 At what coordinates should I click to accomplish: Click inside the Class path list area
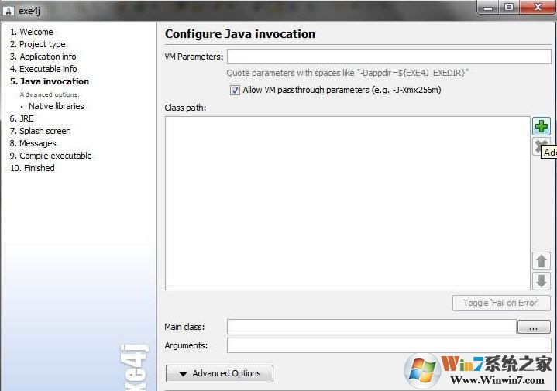pos(348,203)
